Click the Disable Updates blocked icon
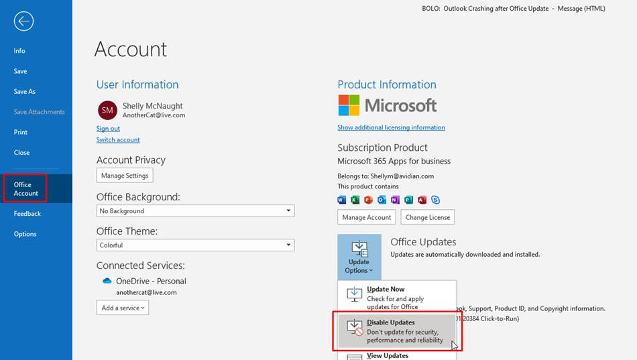Viewport: 637px width, 360px height. click(x=355, y=328)
